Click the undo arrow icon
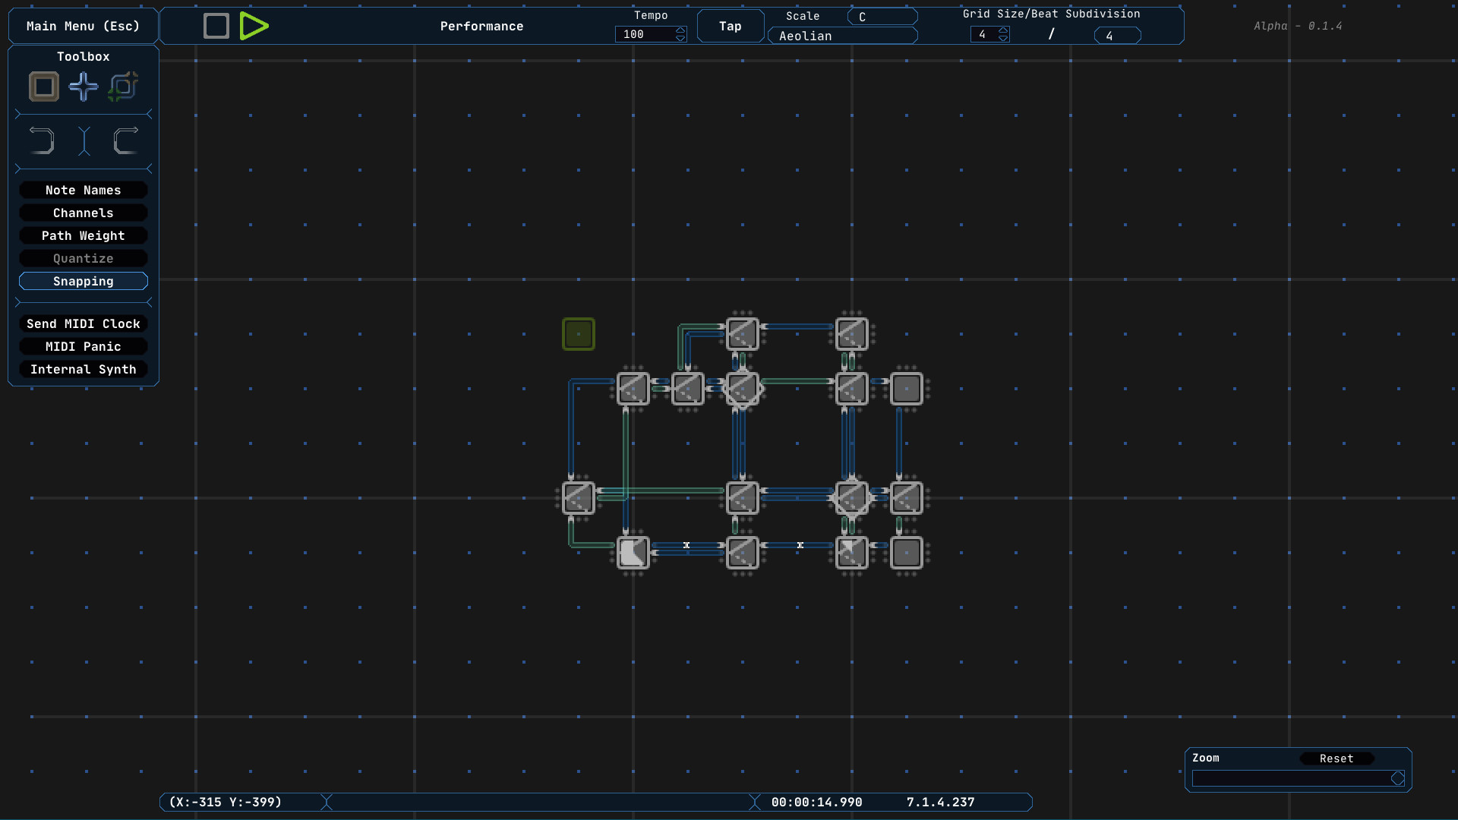Image resolution: width=1458 pixels, height=820 pixels. click(42, 141)
